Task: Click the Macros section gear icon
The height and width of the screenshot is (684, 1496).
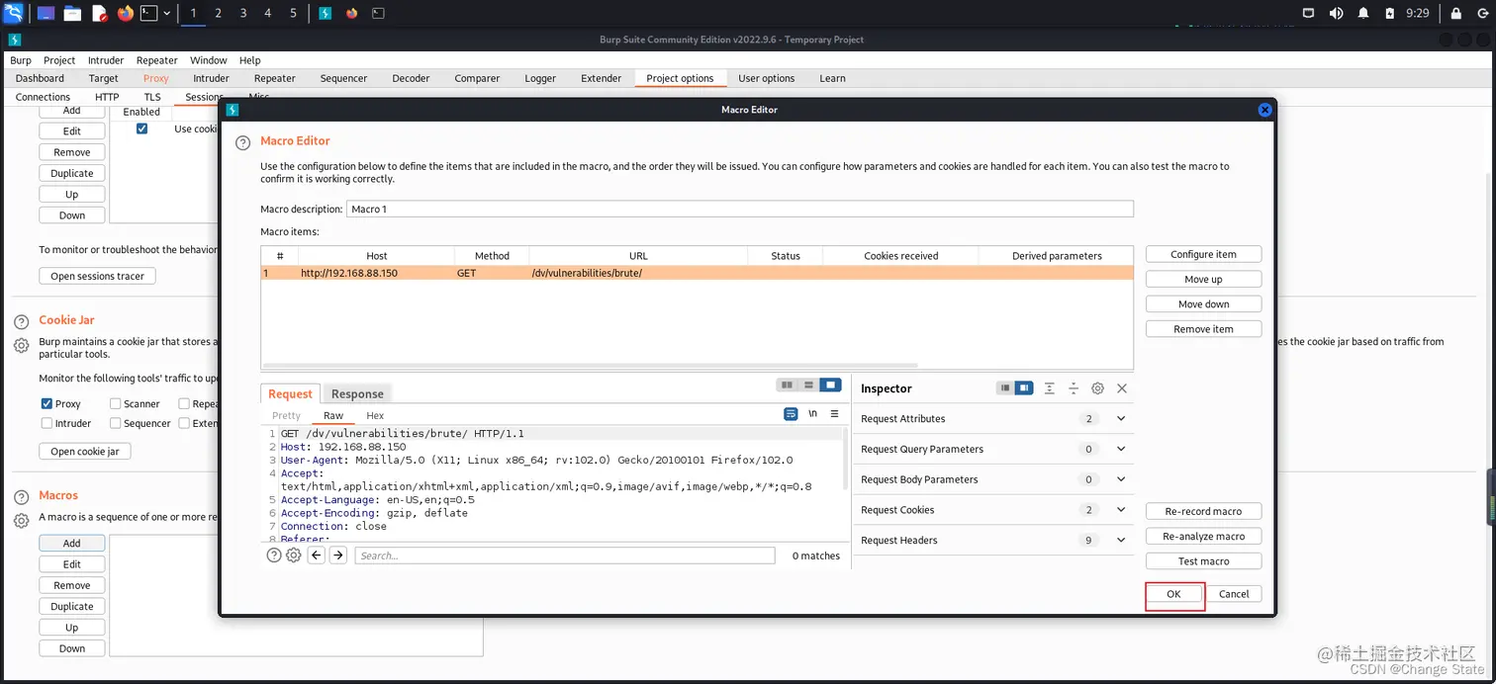Action: 21,520
